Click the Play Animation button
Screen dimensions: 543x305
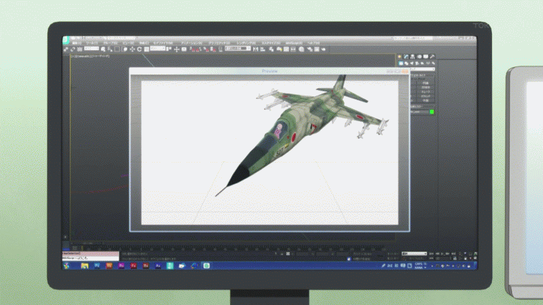(x=443, y=253)
